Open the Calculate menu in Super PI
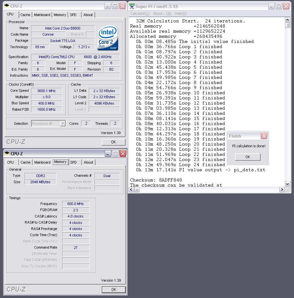The height and width of the screenshot is (298, 294). coord(140,13)
